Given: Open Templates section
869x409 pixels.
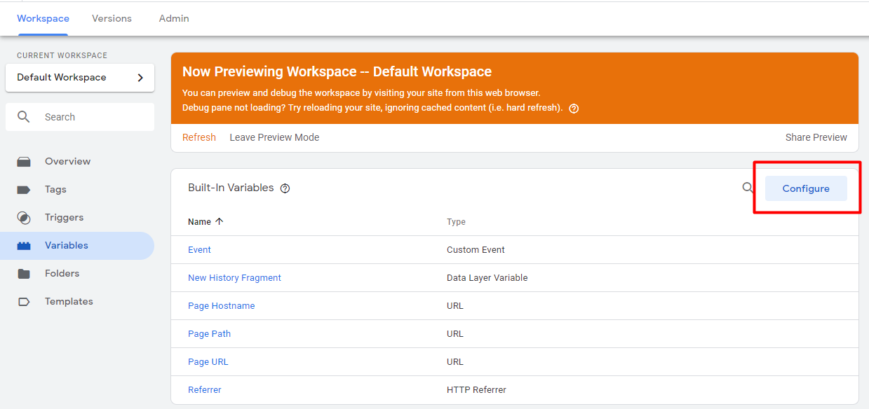Looking at the screenshot, I should tap(77, 302).
